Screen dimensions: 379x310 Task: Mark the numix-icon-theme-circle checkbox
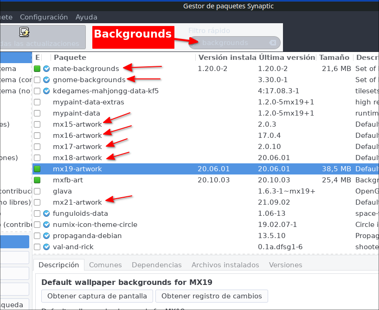(37, 225)
